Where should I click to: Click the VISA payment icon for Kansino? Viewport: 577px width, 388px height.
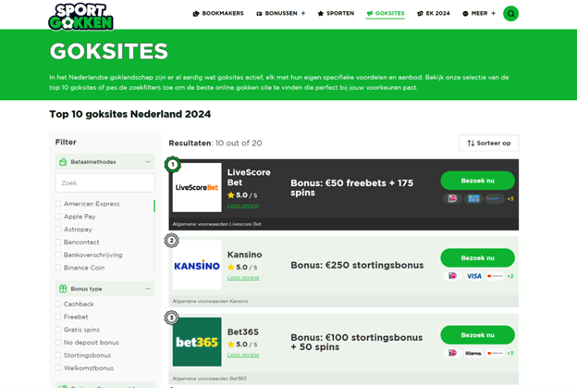click(x=473, y=276)
